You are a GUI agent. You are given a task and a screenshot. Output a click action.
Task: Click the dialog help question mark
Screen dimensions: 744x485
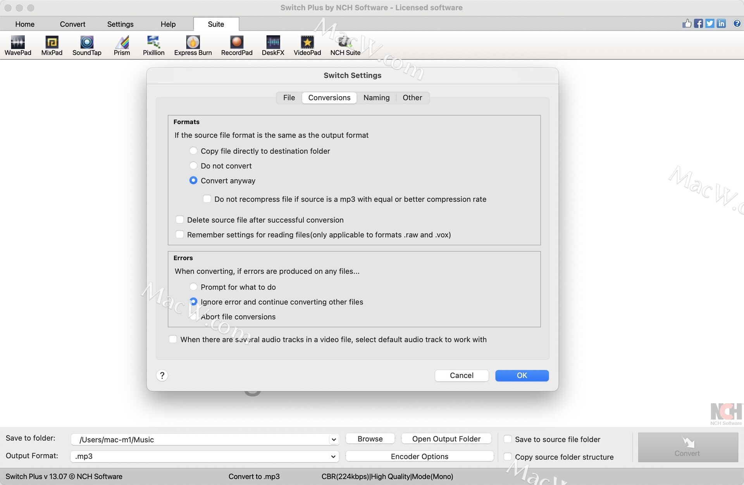click(162, 375)
